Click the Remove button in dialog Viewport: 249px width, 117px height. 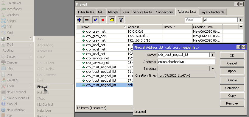point(232,103)
